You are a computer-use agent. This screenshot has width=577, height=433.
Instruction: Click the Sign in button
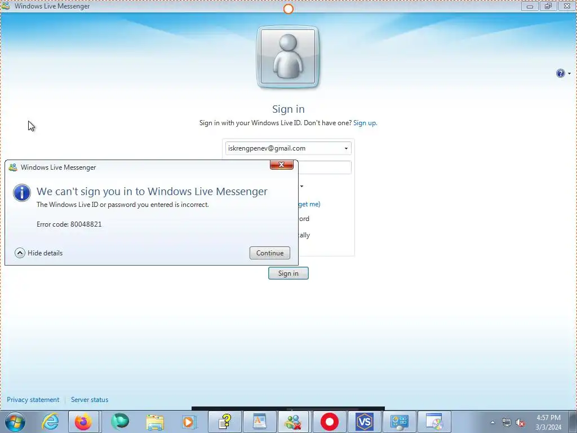[x=288, y=273]
